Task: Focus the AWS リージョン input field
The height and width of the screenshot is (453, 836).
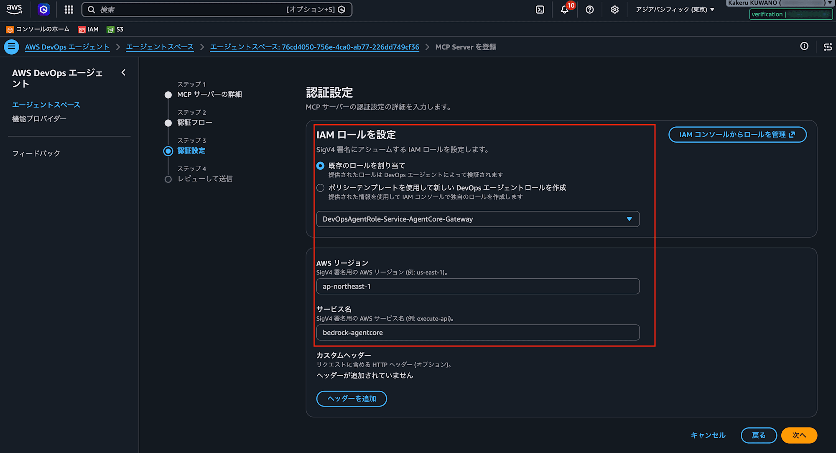Action: pos(478,287)
